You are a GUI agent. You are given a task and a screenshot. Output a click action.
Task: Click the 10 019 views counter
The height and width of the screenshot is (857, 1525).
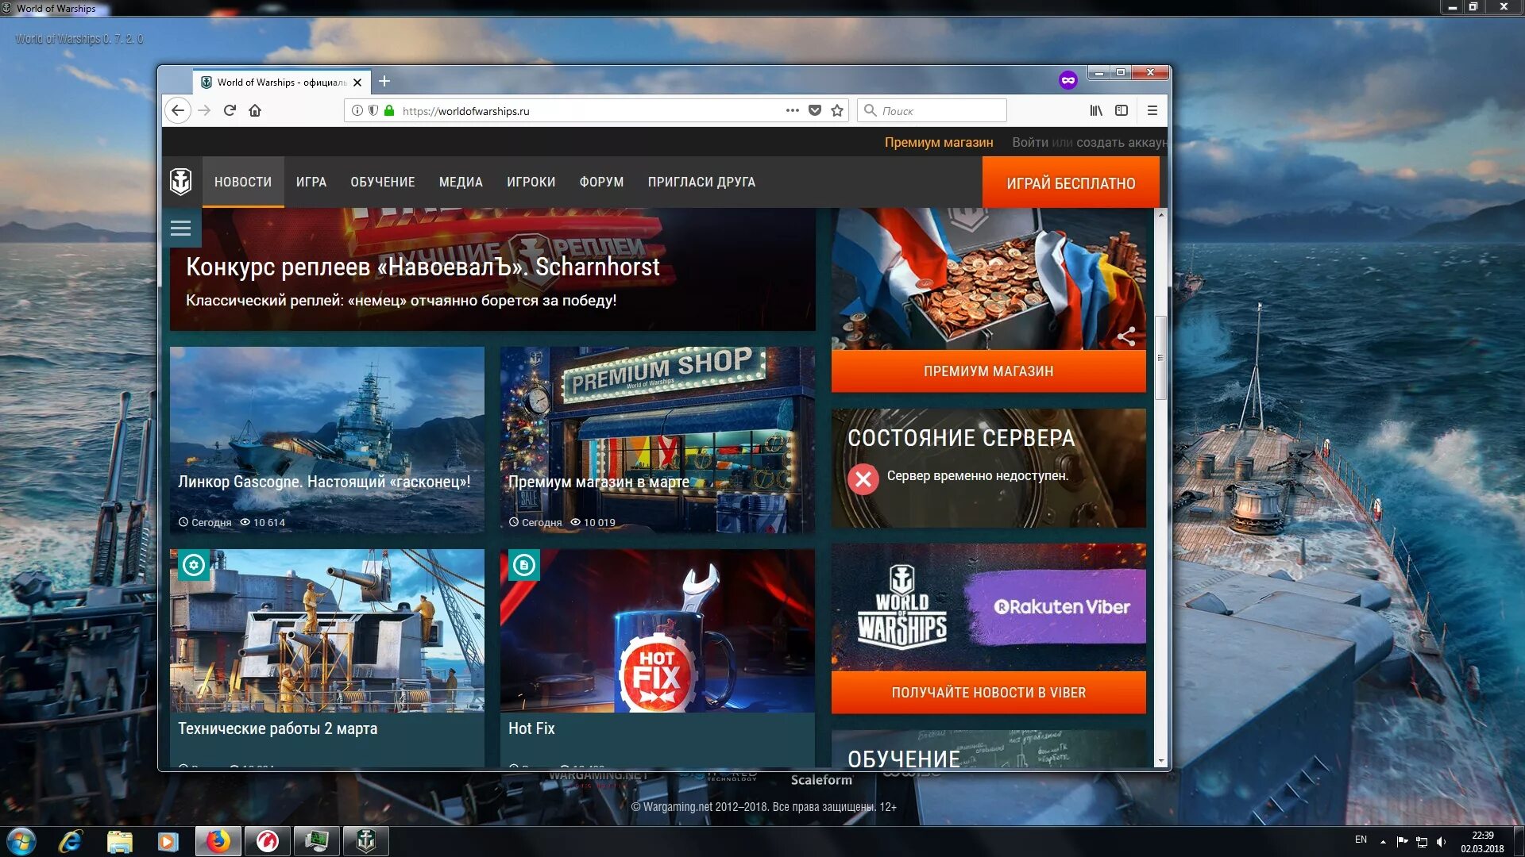(593, 522)
